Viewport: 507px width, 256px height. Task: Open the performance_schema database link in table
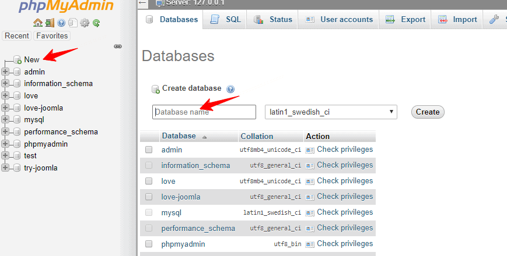pos(198,229)
